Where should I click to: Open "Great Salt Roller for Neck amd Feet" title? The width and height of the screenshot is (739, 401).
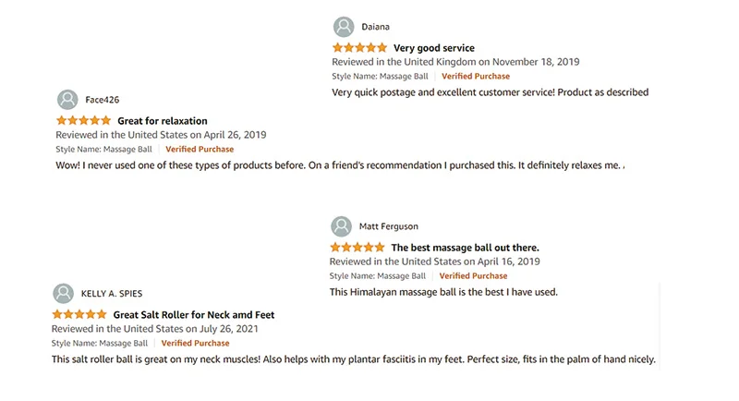pyautogui.click(x=194, y=315)
